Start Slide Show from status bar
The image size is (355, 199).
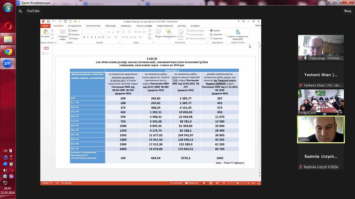224,183
